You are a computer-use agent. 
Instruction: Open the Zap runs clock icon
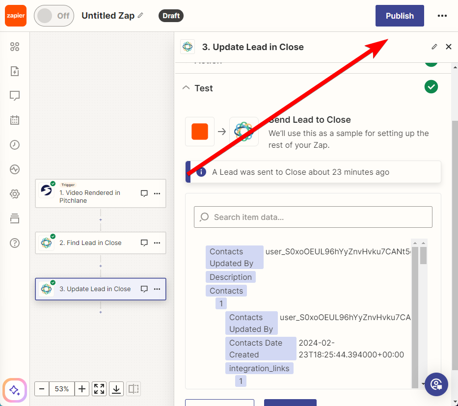click(x=15, y=145)
